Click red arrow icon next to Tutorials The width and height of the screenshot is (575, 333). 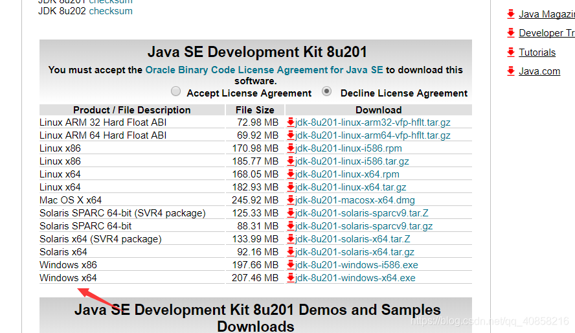coord(511,52)
